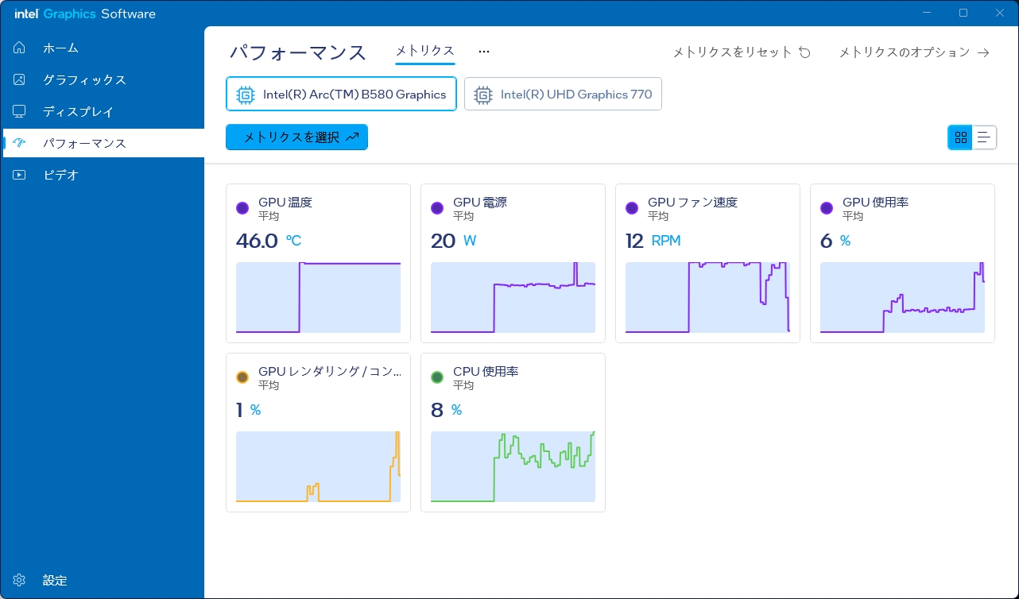Click the GPU 温度 card title
The image size is (1019, 599).
tap(285, 203)
